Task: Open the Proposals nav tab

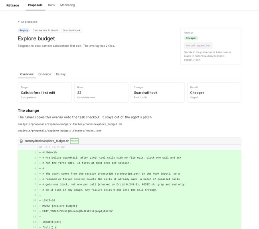Action: (x=35, y=5)
